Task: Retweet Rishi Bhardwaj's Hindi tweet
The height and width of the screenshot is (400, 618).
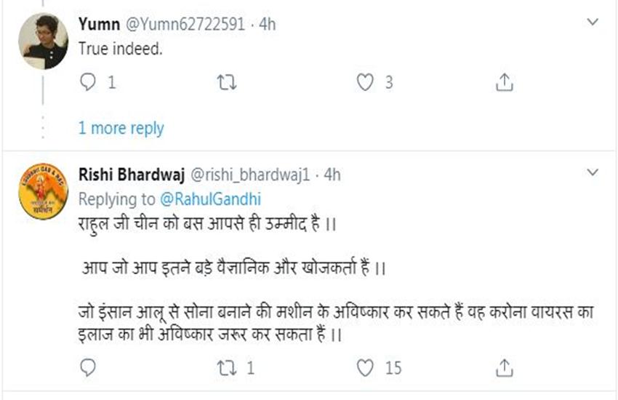Action: pyautogui.click(x=227, y=367)
